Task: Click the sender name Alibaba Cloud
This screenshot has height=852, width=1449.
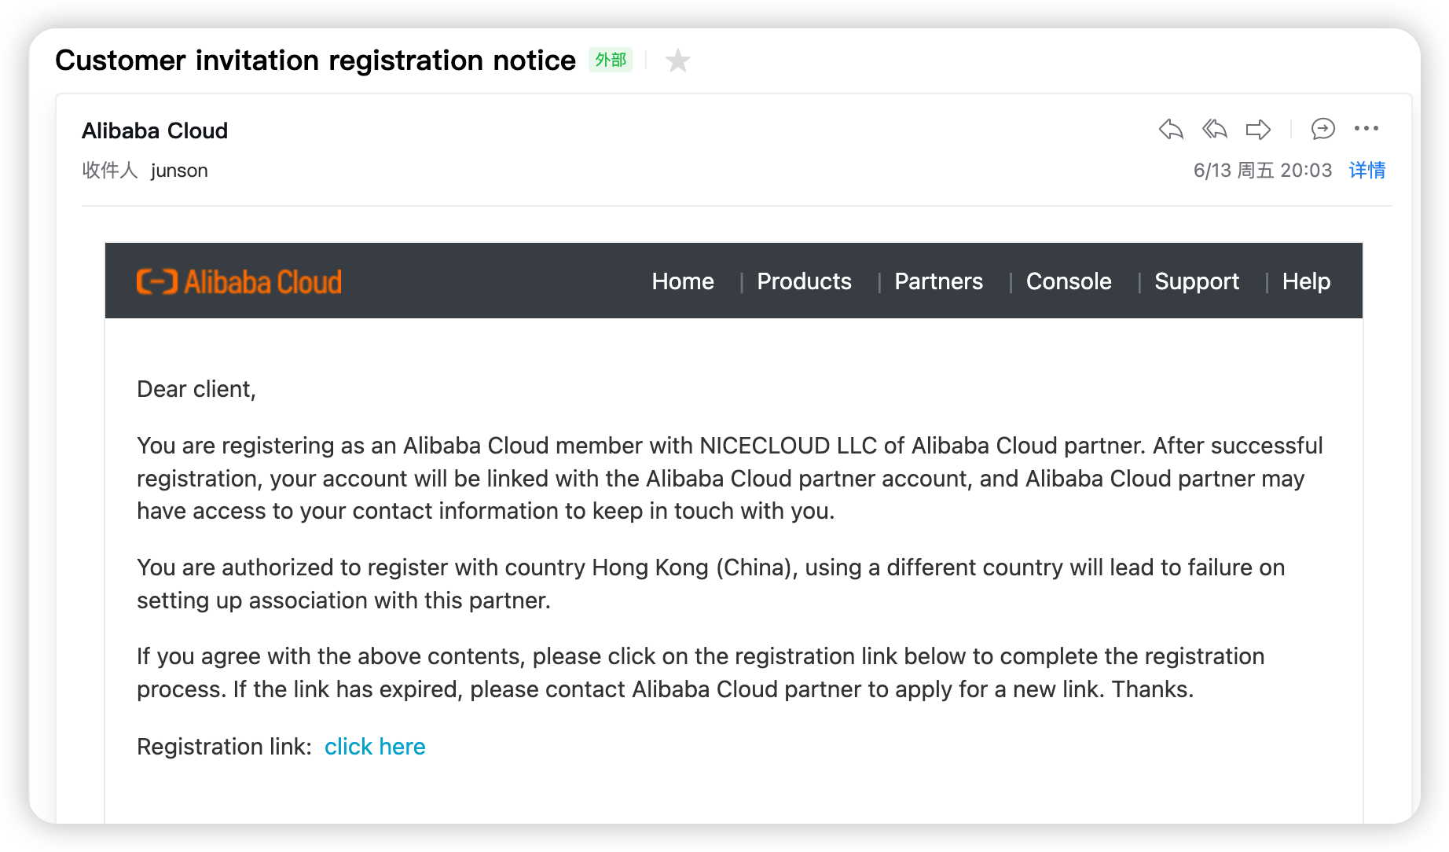Action: coord(155,130)
